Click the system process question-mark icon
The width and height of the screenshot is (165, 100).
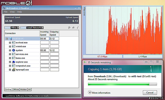[x=14, y=50]
